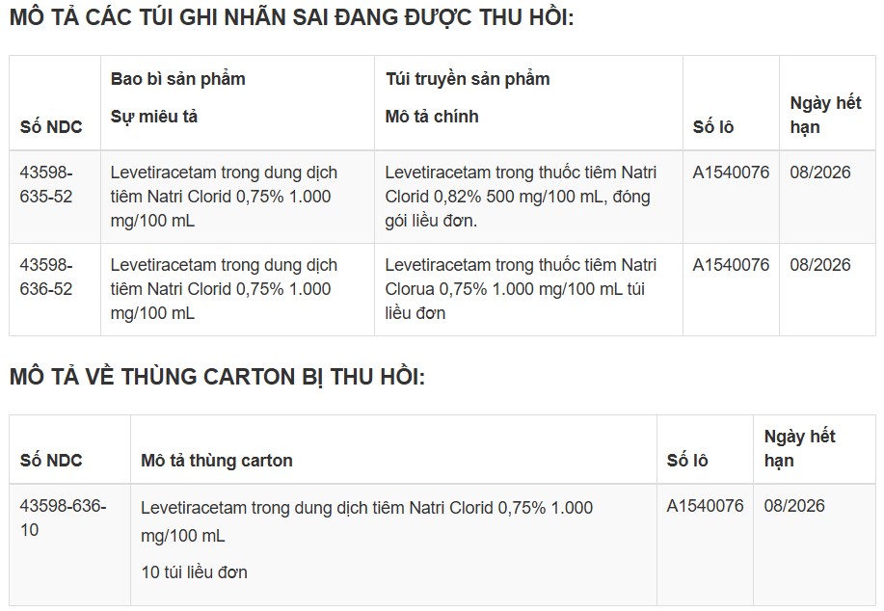Click NDC number 43598-636-52
The height and width of the screenshot is (611, 884).
tap(46, 277)
